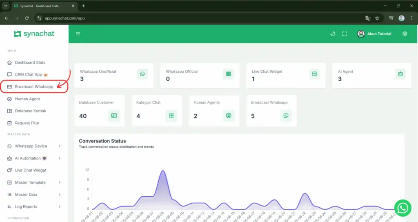
Task: Click the Database Customer count 40
Action: tap(83, 116)
